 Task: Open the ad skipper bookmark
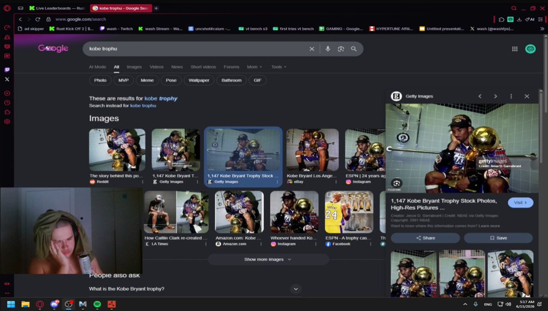coord(31,28)
